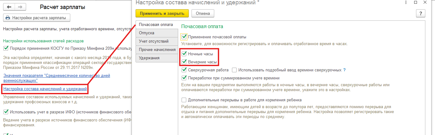This screenshot has height=135, width=435.
Task: Open the kebab menu in dialog title
Action: point(405,2)
